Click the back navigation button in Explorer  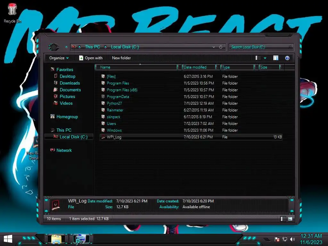pos(54,47)
